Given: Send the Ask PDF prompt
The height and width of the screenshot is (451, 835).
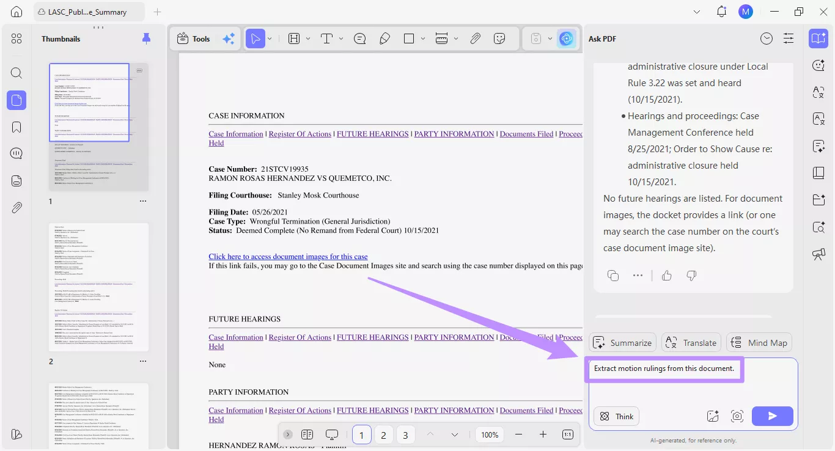Looking at the screenshot, I should [772, 416].
